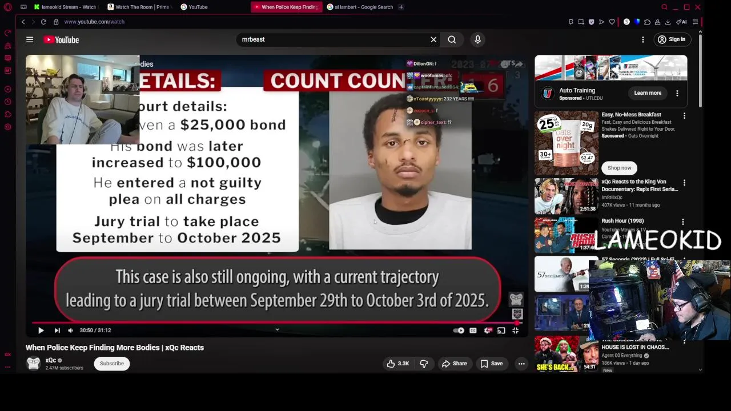
Task: Open the round S extension icon
Action: pos(626,22)
